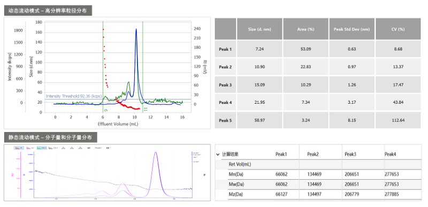Screen dimensions: 428x207
Task: Click the Size (d. nm) column header
Action: pos(259,29)
